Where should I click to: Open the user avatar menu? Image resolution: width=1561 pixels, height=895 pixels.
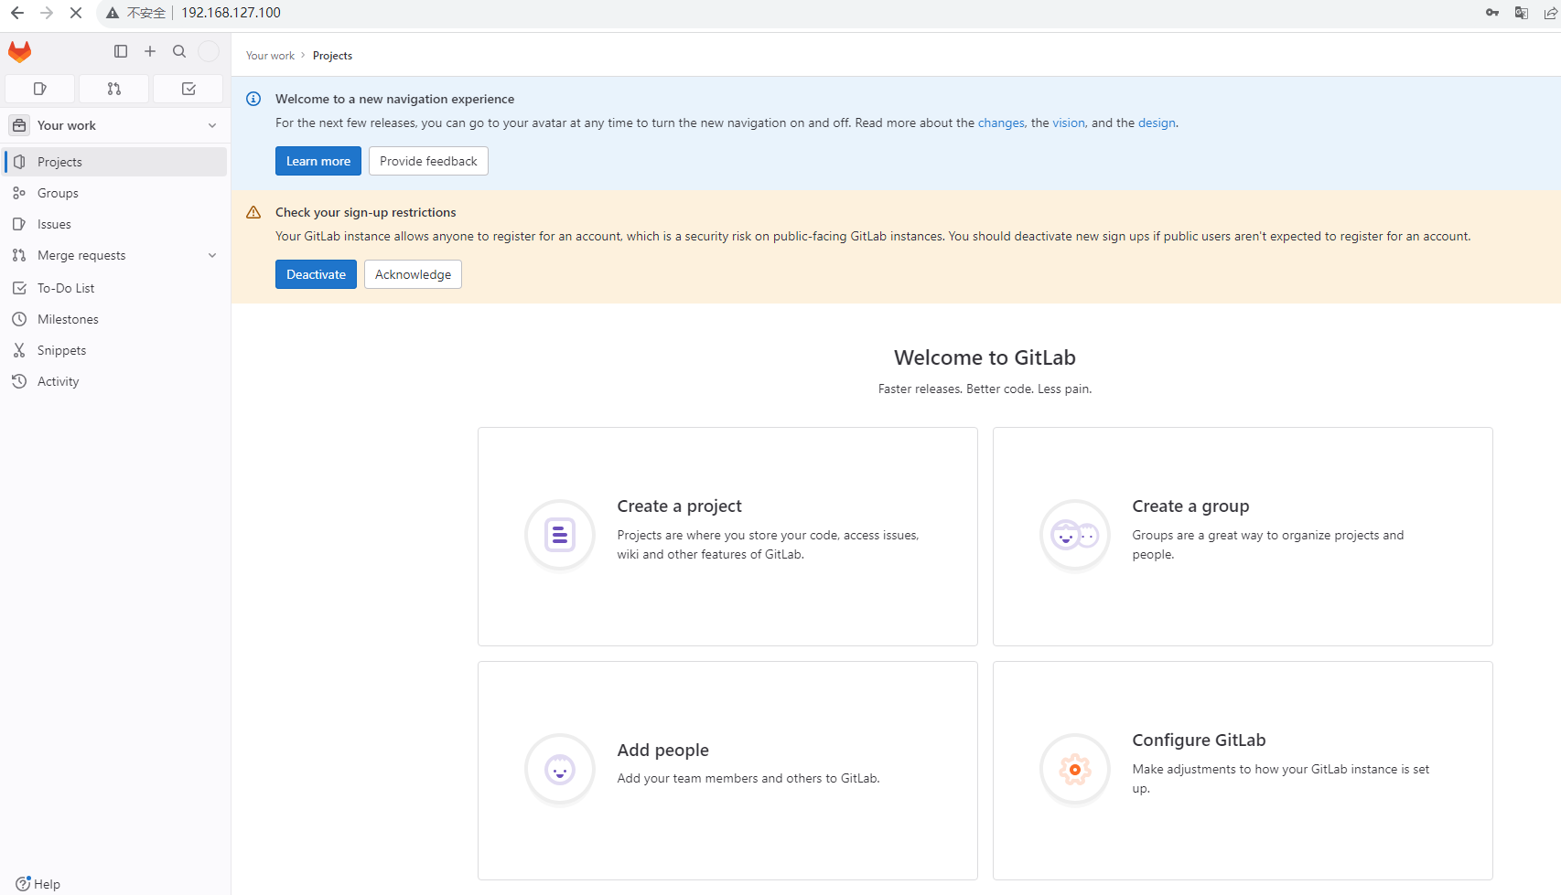point(209,51)
